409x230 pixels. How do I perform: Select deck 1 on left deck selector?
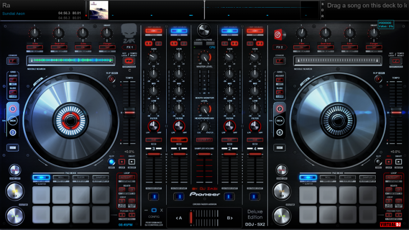[x=12, y=109]
